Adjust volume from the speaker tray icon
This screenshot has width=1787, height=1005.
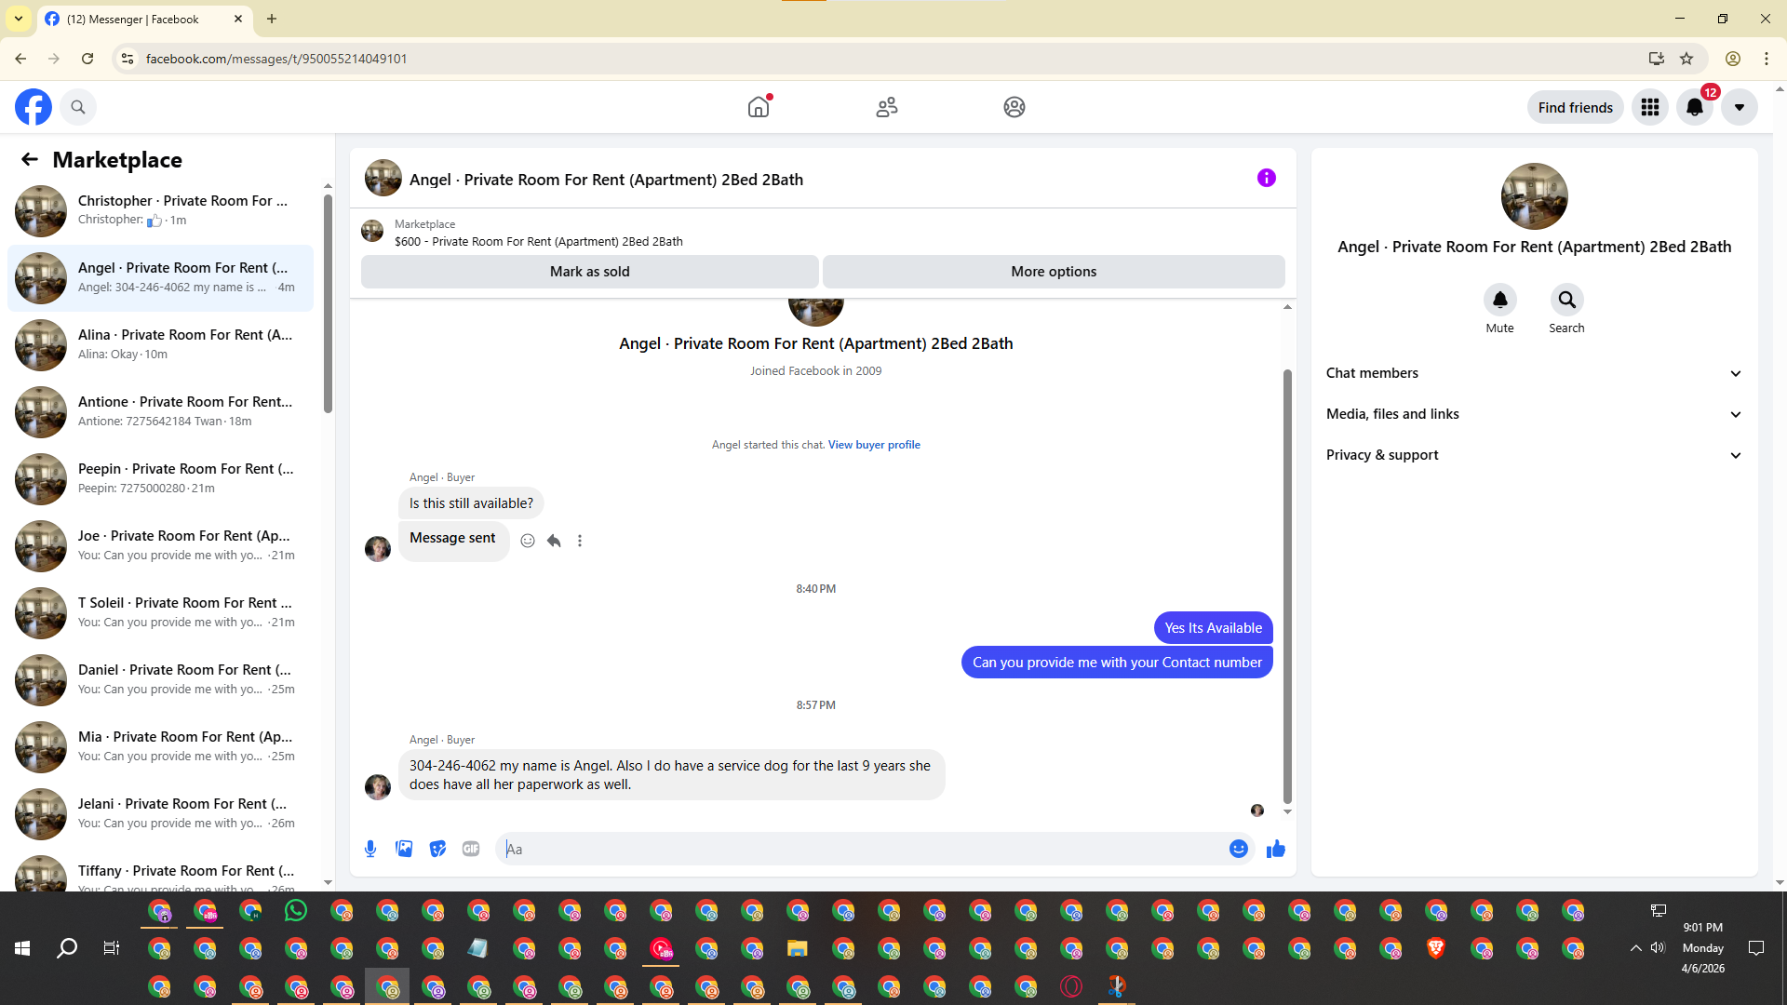[x=1658, y=948]
